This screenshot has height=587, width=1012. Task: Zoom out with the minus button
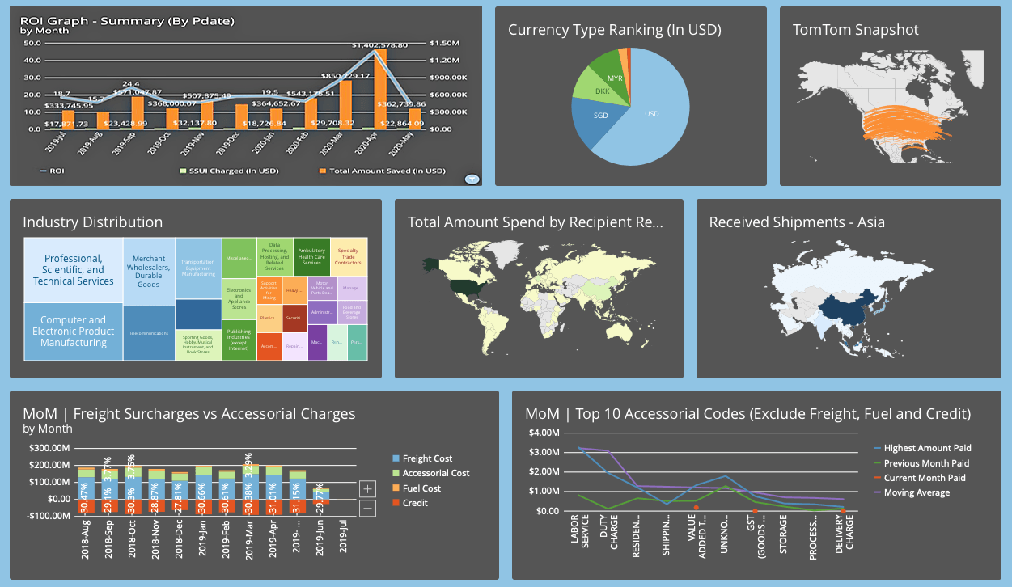[367, 508]
